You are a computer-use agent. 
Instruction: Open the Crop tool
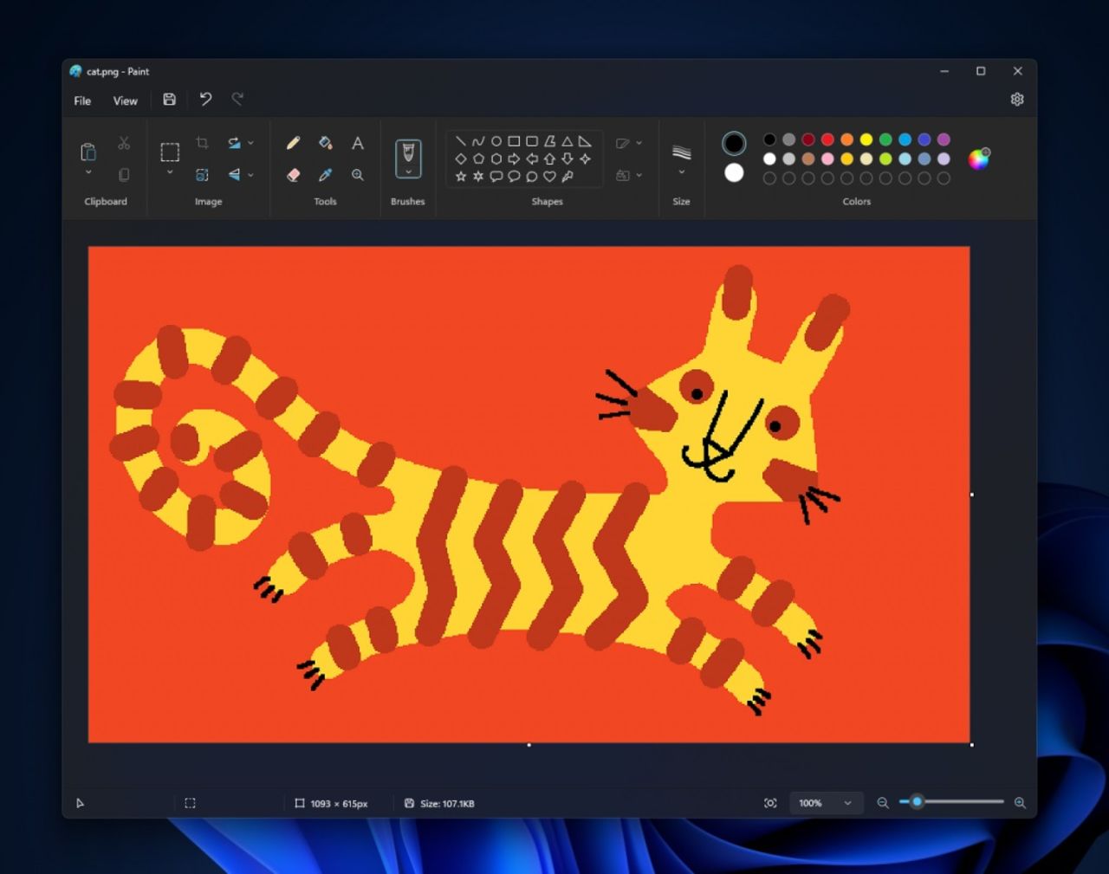coord(203,141)
